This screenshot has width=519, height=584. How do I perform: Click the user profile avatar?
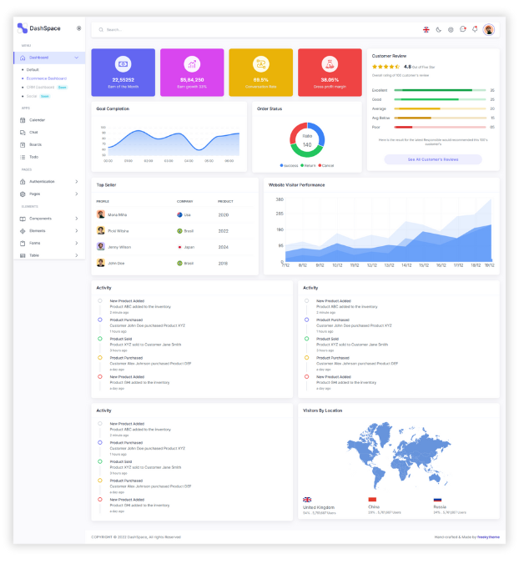point(488,29)
